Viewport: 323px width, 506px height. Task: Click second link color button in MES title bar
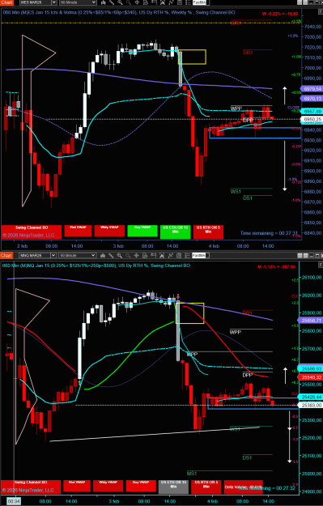pos(305,2)
